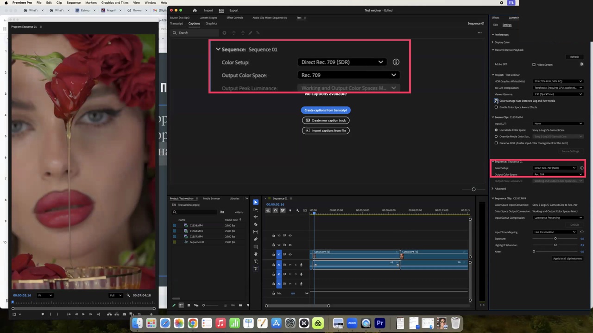Switch to the Transcript tab
This screenshot has width=593, height=333.
tap(177, 24)
